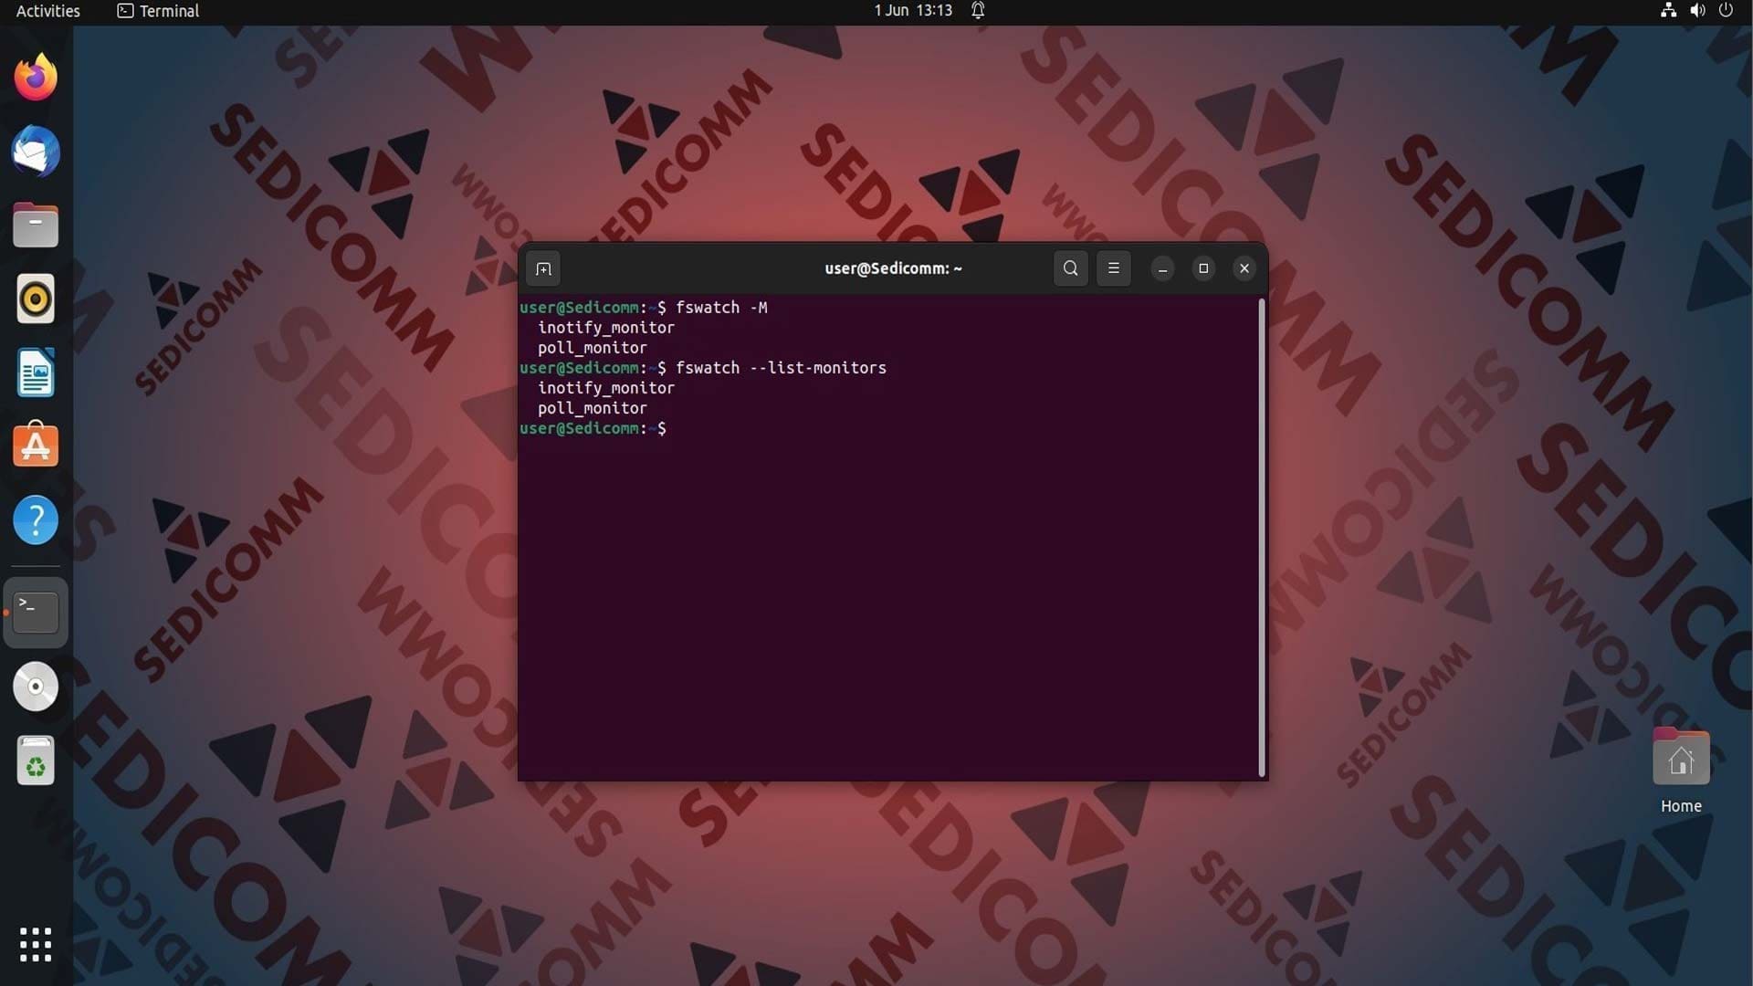Click the terminal title 'user@Sedicomm: ~'
The width and height of the screenshot is (1753, 986).
pos(893,268)
